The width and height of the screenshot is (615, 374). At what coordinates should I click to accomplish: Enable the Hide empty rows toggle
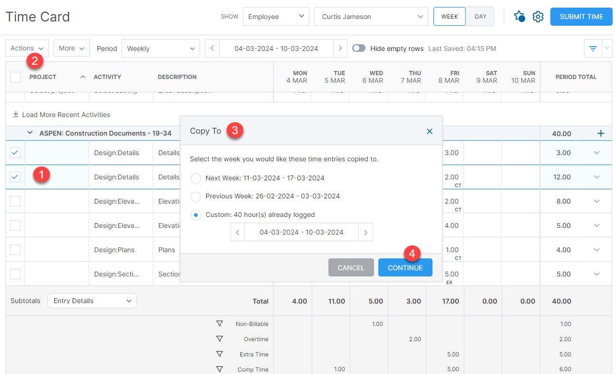click(x=359, y=48)
